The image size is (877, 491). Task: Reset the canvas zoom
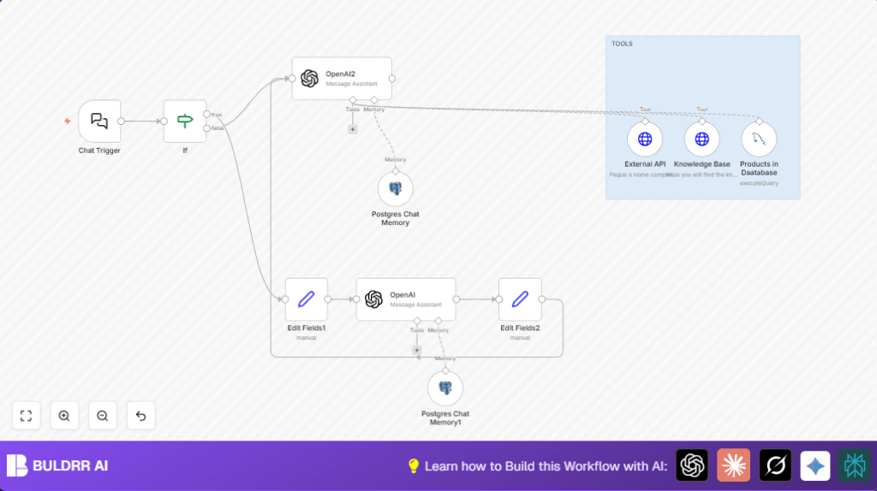coord(141,416)
